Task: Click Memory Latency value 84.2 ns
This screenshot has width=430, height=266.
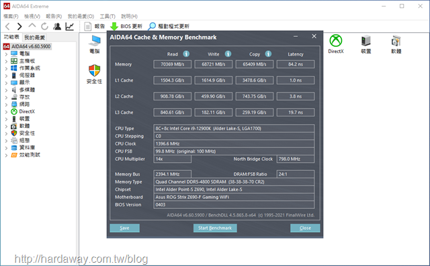Action: [x=296, y=64]
